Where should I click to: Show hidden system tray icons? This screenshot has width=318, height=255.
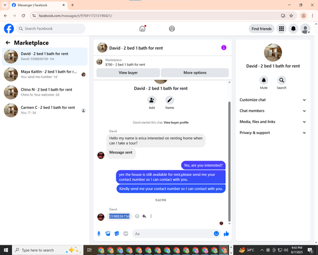pyautogui.click(x=262, y=250)
